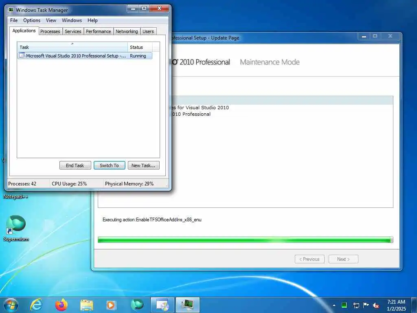Screen dimensions: 417x313
Task: Click the Show Desktop strip
Action: 414,305
